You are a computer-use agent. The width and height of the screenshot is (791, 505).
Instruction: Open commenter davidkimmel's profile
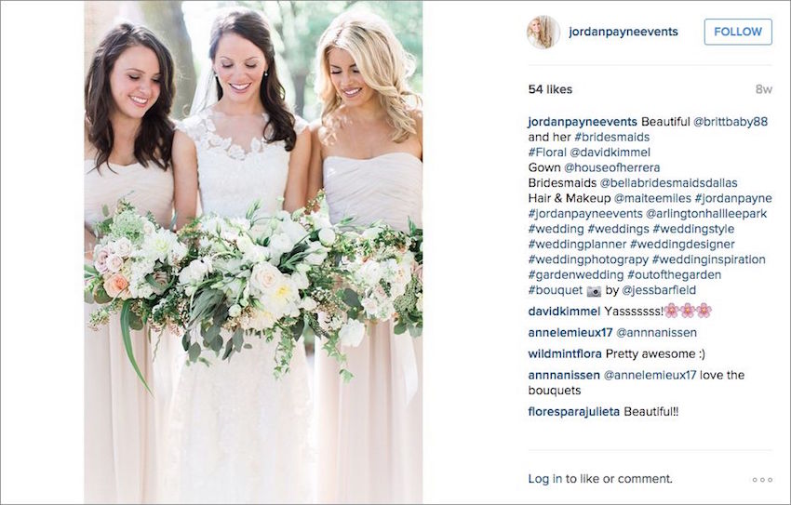click(x=564, y=312)
